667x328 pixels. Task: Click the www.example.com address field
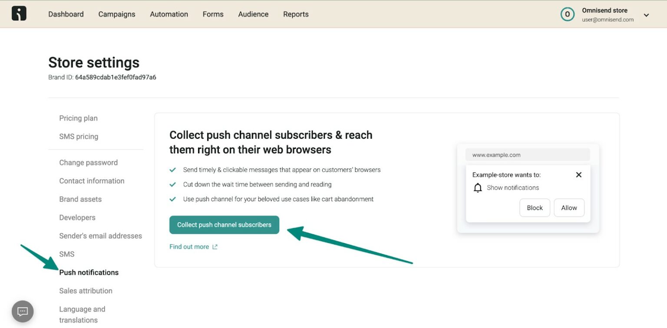pos(528,154)
